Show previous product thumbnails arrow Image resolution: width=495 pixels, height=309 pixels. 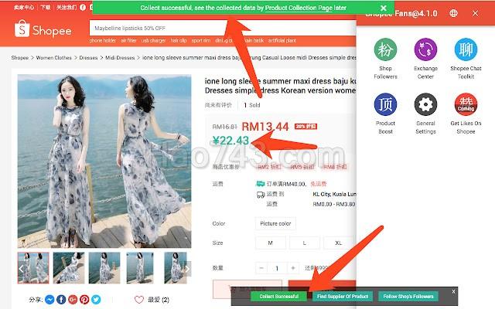21,269
